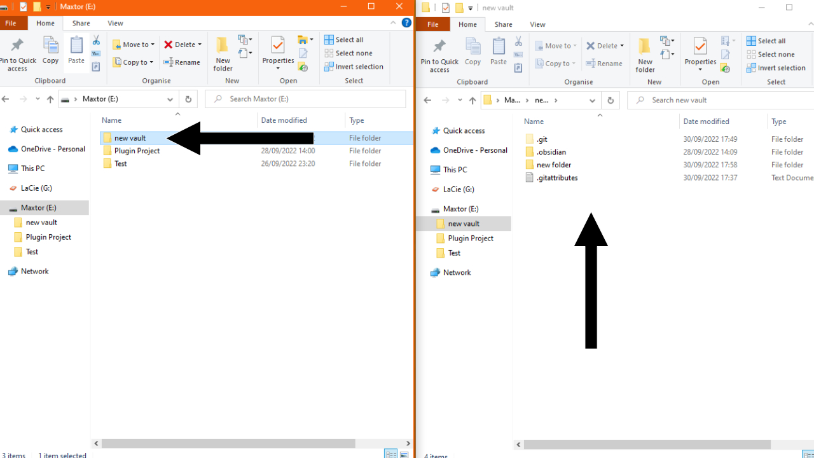
Task: Go up one level from new vault folder
Action: pyautogui.click(x=473, y=101)
